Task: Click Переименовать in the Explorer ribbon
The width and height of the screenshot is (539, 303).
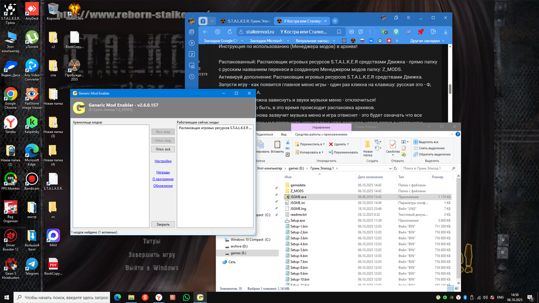Action: [343, 152]
